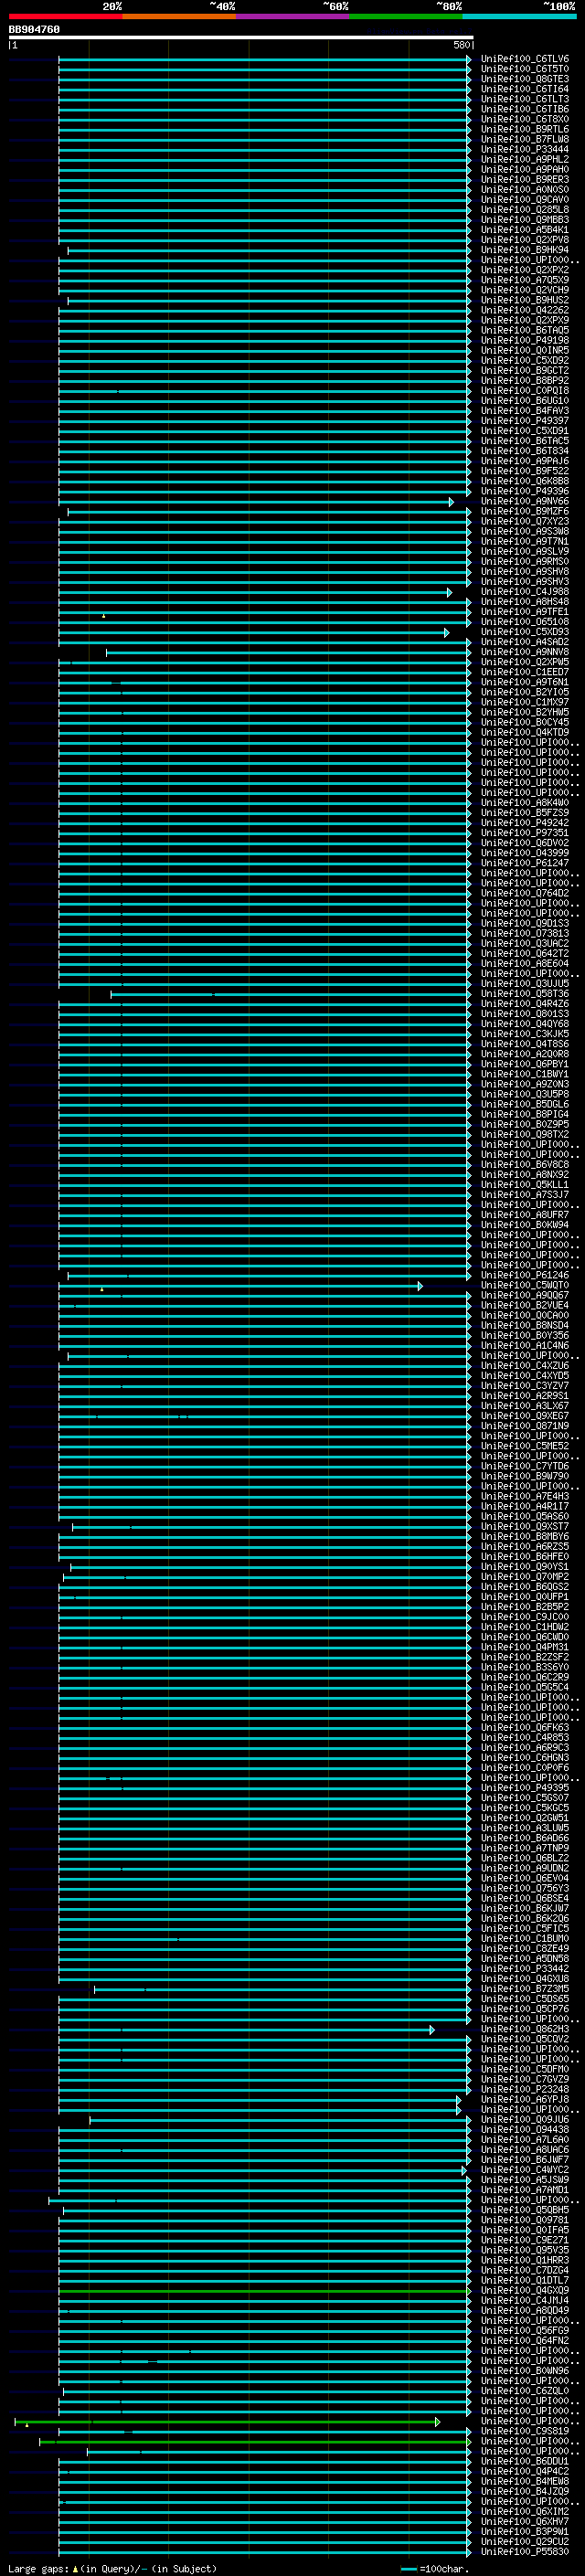Open the UniRef100_Q8GTE3 entry
Screen dimensions: 585x2576
[x=524, y=79]
